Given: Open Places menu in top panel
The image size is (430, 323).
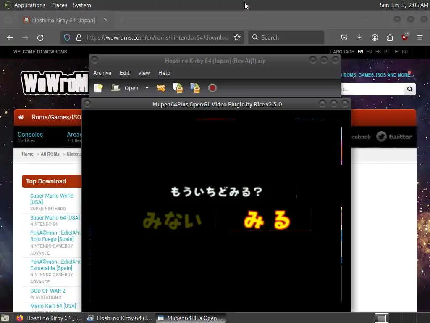Looking at the screenshot, I should (x=59, y=5).
